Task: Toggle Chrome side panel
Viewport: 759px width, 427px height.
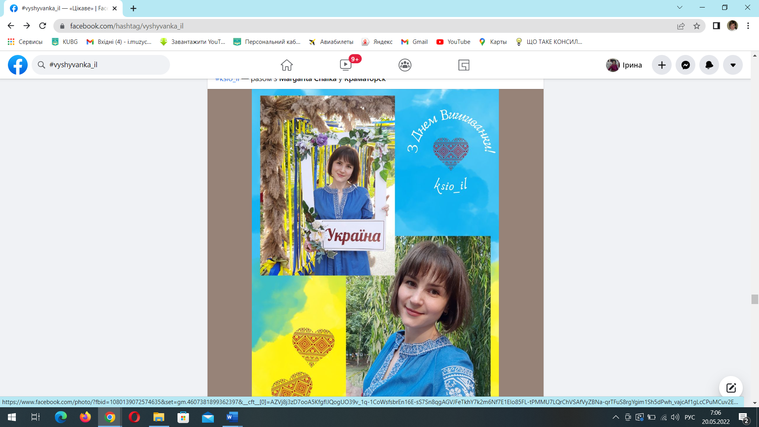Action: pyautogui.click(x=716, y=26)
